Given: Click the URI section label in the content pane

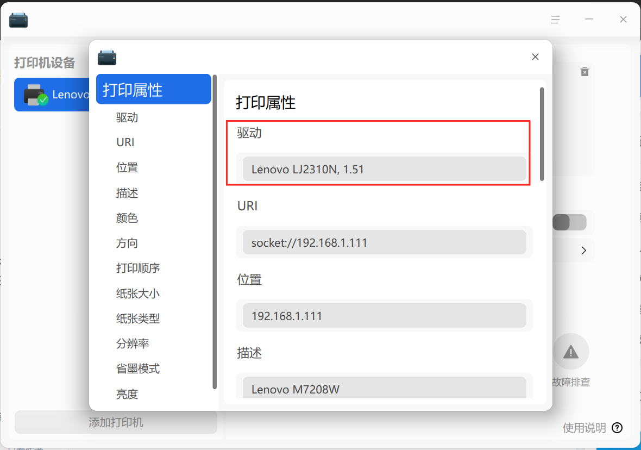Looking at the screenshot, I should 248,206.
